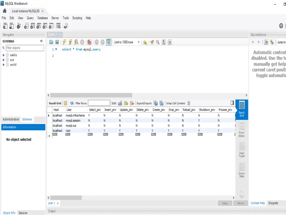
Task: Open the Home screen tab icon
Action: click(x=5, y=11)
